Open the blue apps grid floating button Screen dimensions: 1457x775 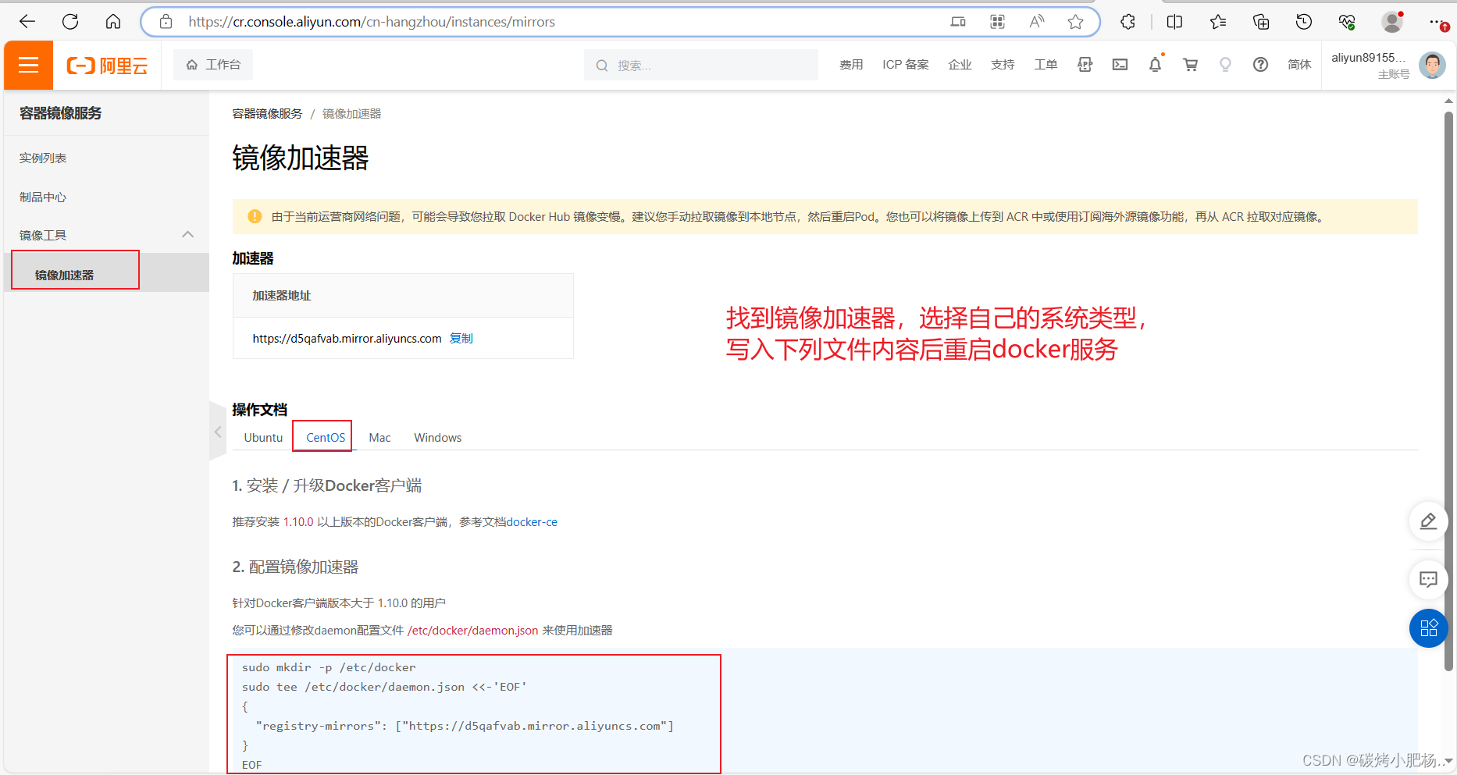[1428, 628]
